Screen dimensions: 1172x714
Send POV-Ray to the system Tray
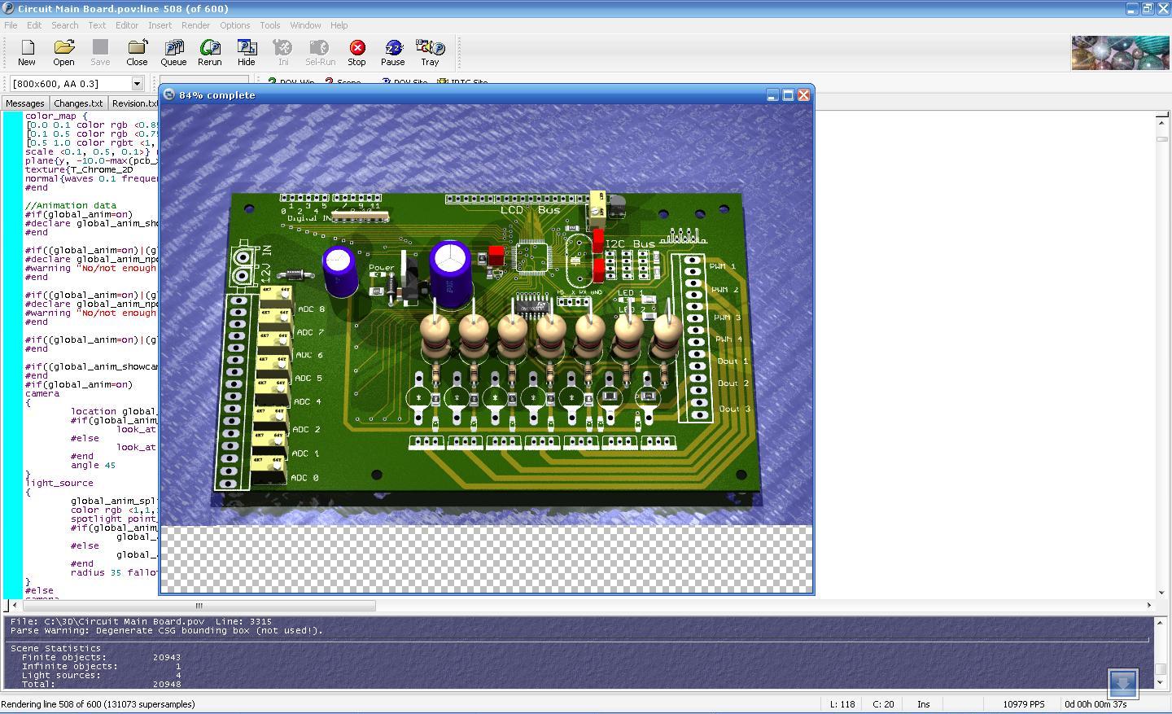coord(430,52)
